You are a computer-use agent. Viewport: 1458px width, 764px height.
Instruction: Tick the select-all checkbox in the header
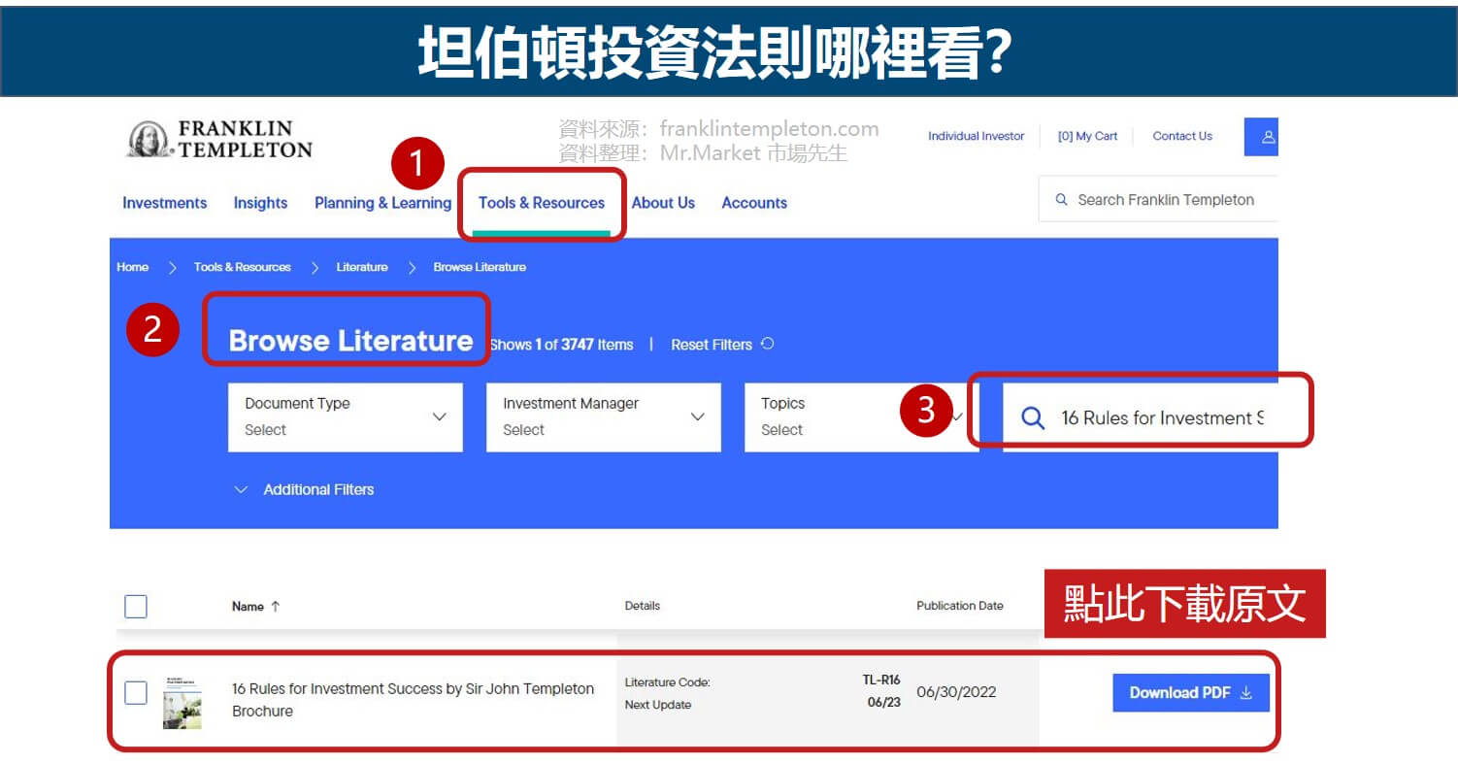pos(136,607)
